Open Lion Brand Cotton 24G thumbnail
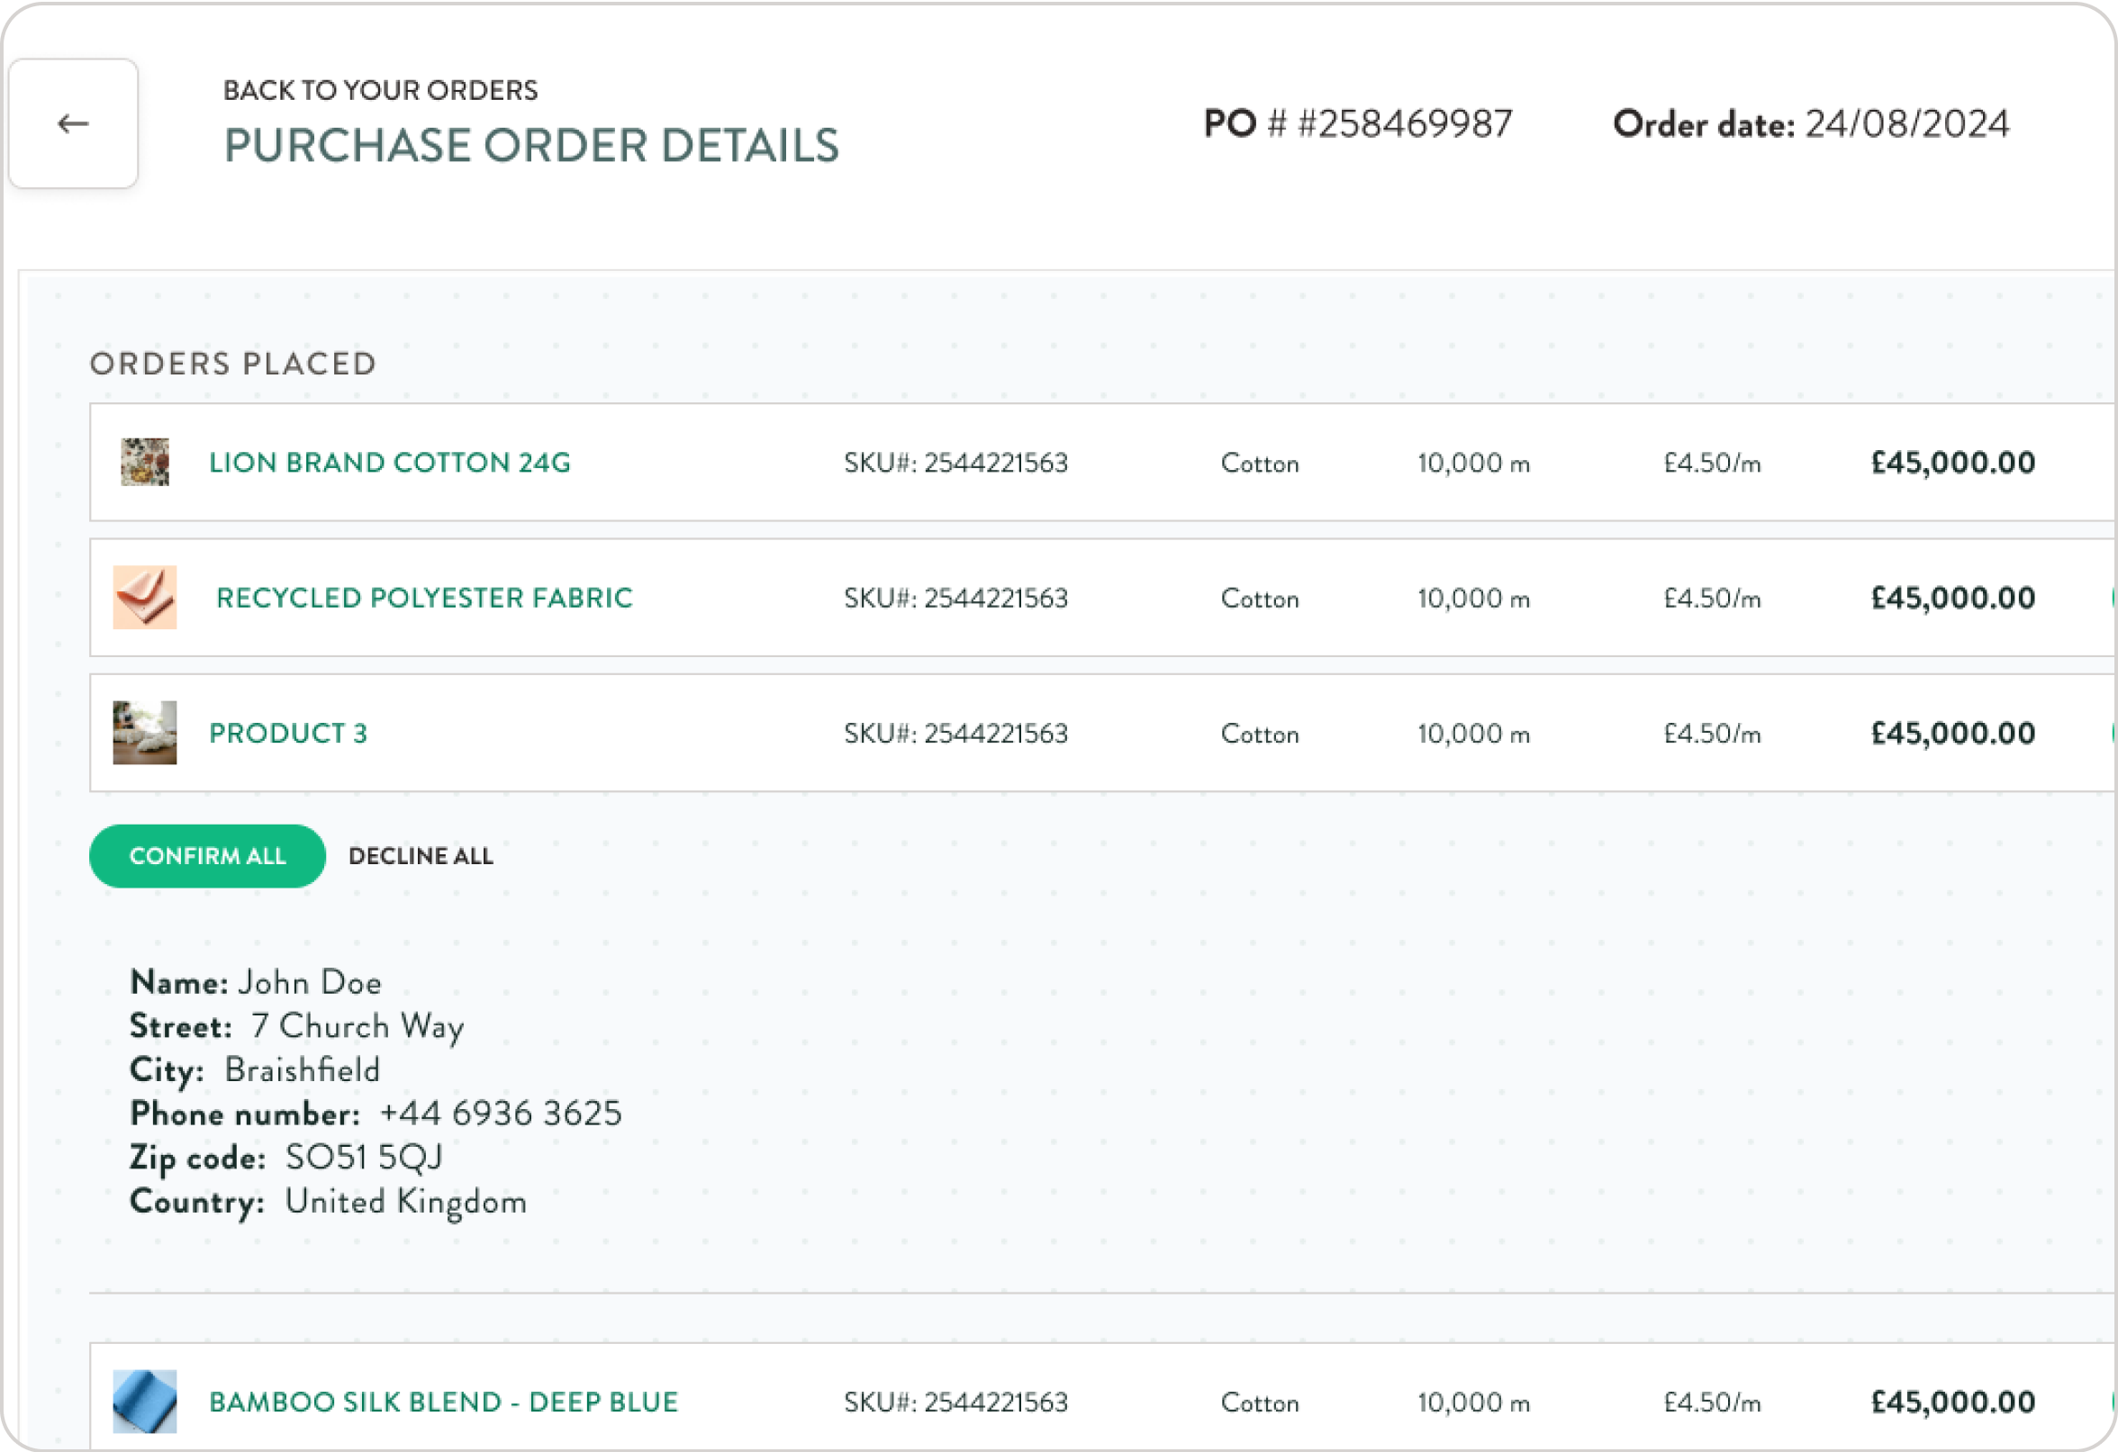The height and width of the screenshot is (1452, 2118). point(145,462)
